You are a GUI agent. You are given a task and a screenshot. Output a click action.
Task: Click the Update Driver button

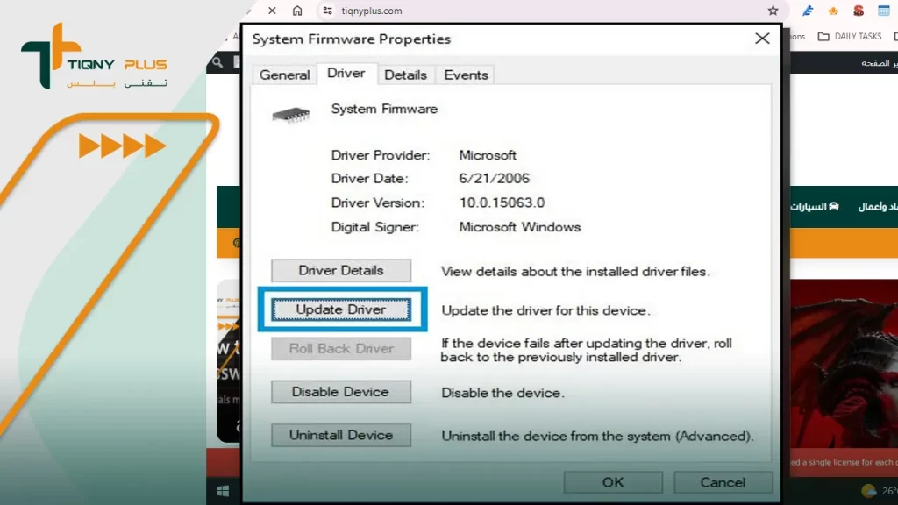341,309
